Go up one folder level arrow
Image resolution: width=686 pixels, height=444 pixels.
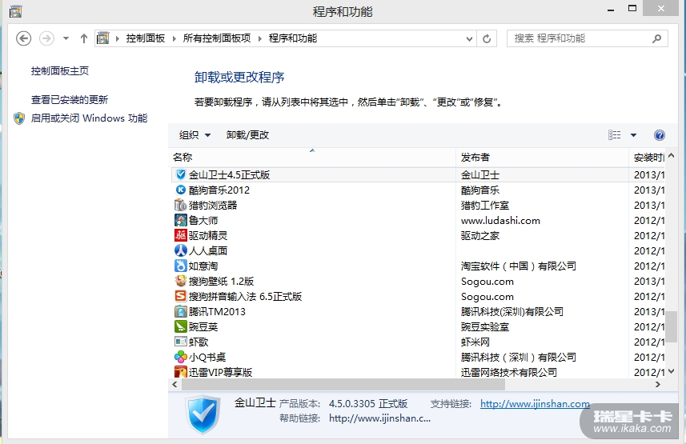pyautogui.click(x=83, y=38)
